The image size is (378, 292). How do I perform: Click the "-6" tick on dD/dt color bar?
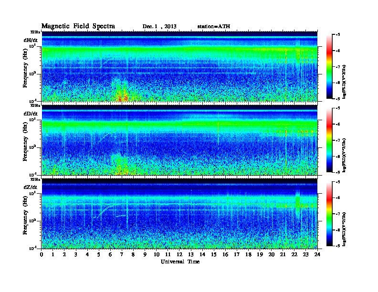click(x=338, y=124)
